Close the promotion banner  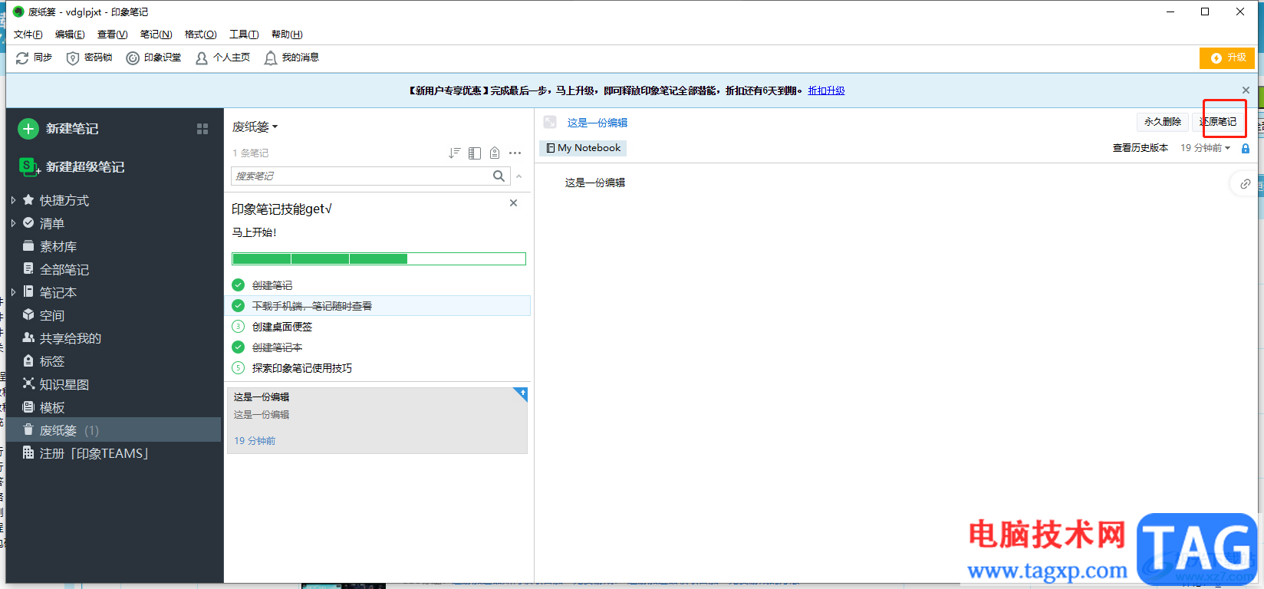pyautogui.click(x=1246, y=90)
